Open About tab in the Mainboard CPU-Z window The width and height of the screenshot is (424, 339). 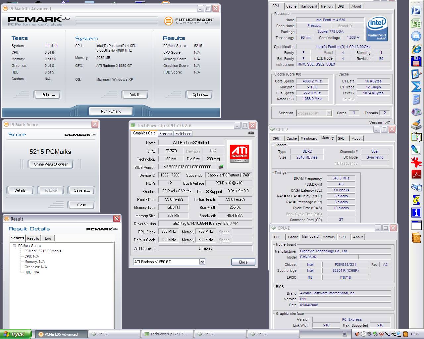click(358, 237)
